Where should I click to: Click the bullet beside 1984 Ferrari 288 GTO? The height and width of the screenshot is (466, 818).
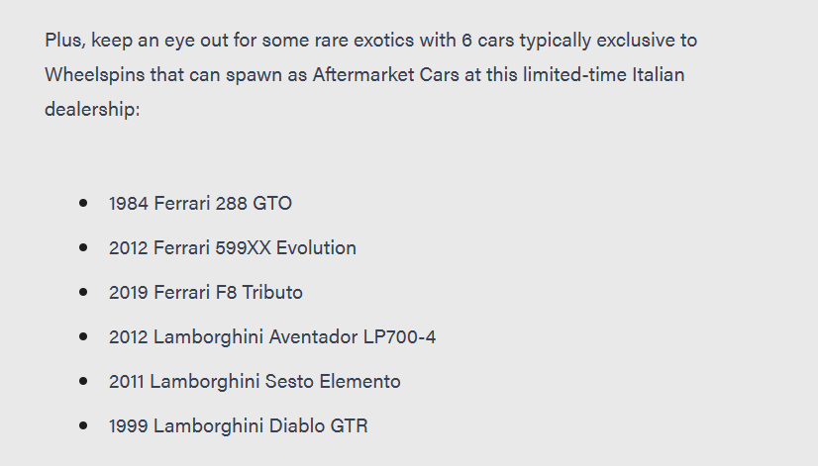pyautogui.click(x=83, y=203)
